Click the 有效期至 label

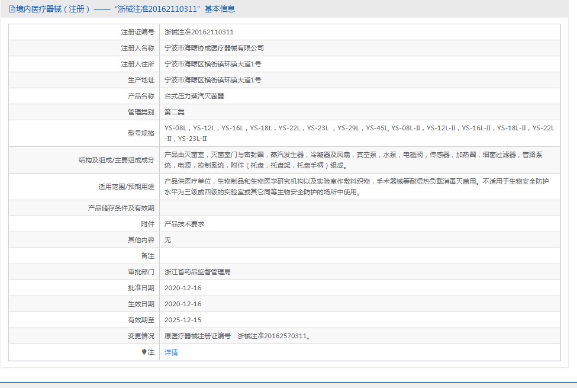141,320
